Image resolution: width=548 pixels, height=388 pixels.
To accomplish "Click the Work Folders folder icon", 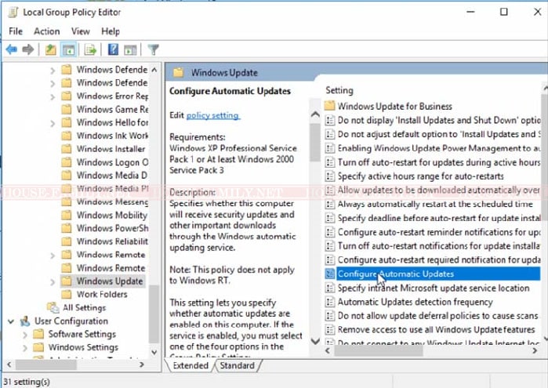I will tap(67, 294).
